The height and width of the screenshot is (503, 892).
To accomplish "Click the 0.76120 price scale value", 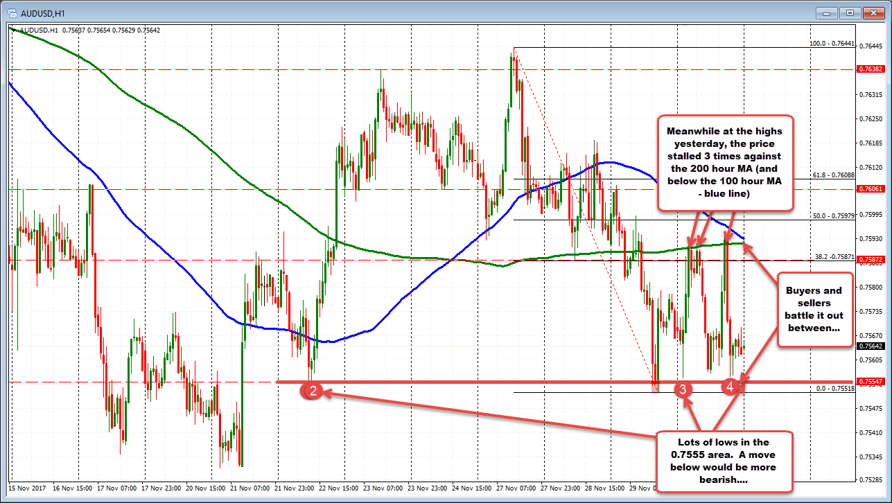I will click(871, 168).
